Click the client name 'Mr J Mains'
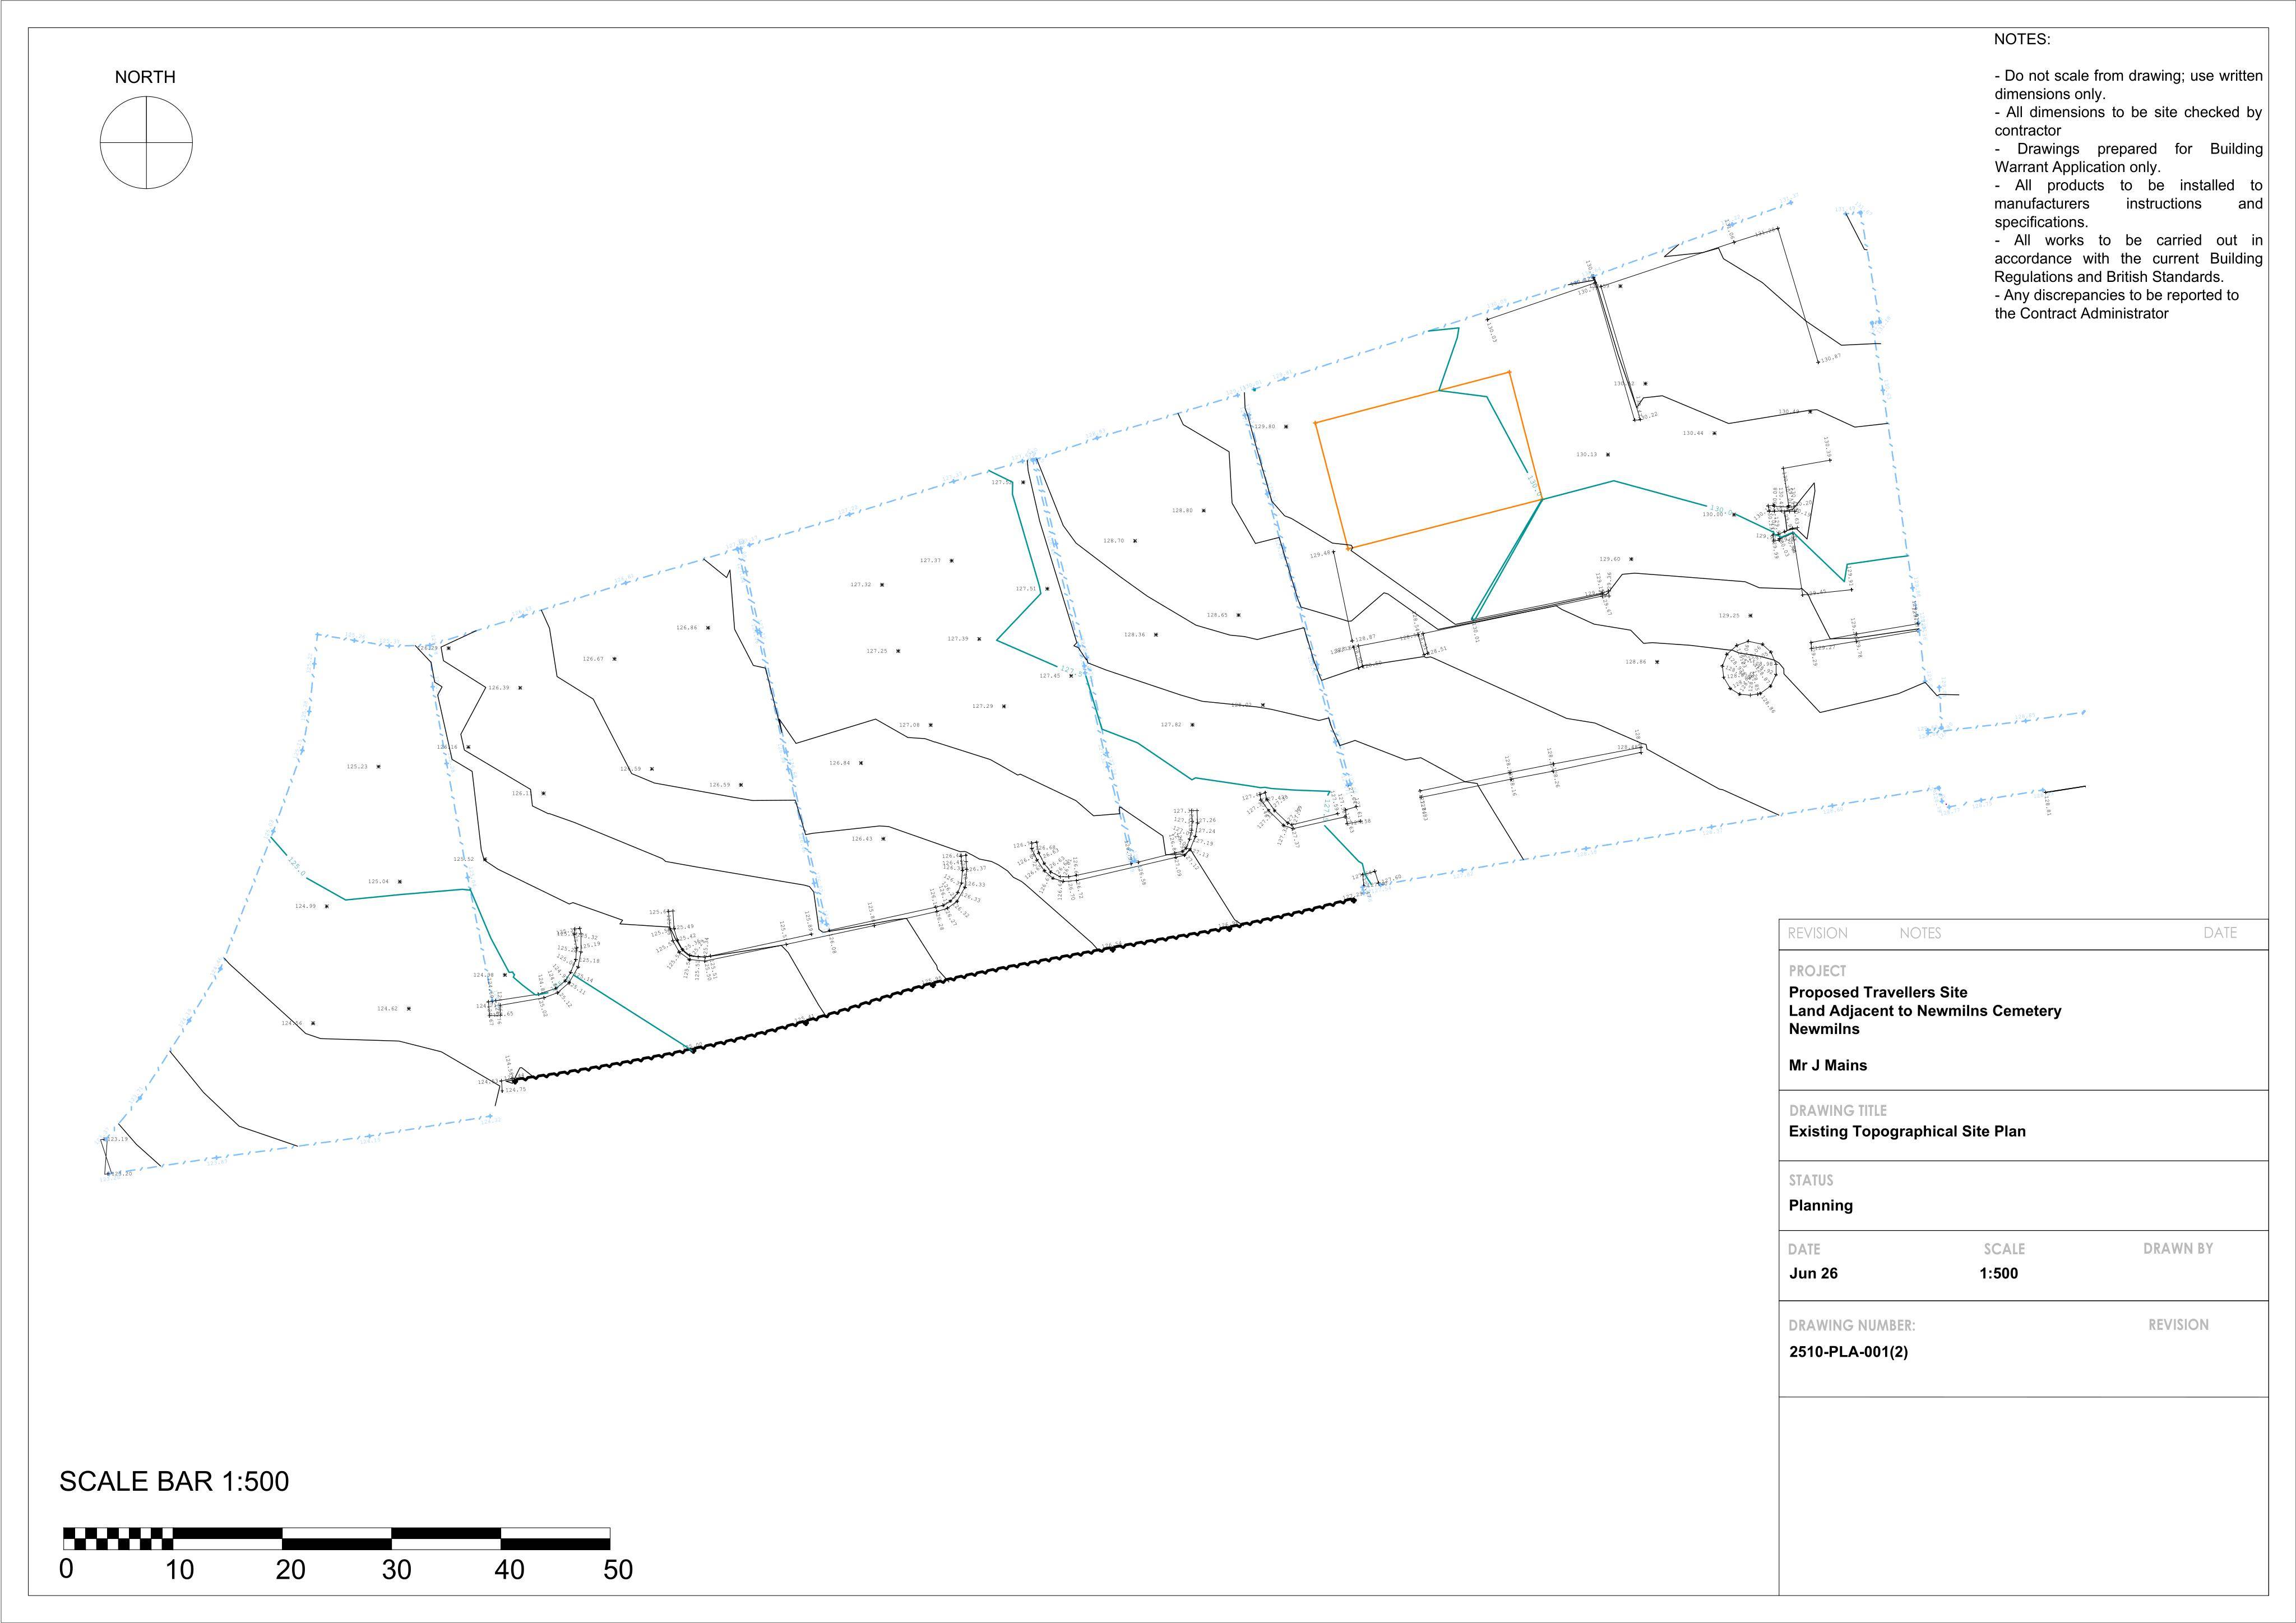The height and width of the screenshot is (1623, 2296). (x=1828, y=1065)
